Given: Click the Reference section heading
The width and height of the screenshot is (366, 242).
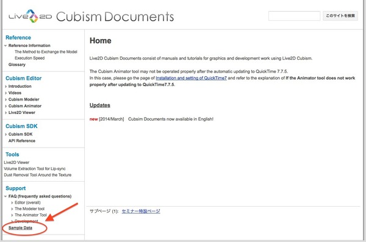Looking at the screenshot, I should tap(18, 38).
